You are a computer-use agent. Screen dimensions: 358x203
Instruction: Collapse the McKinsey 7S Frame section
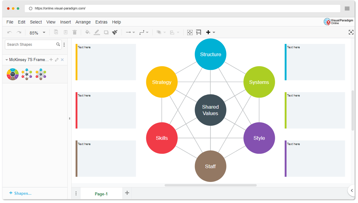pyautogui.click(x=7, y=60)
